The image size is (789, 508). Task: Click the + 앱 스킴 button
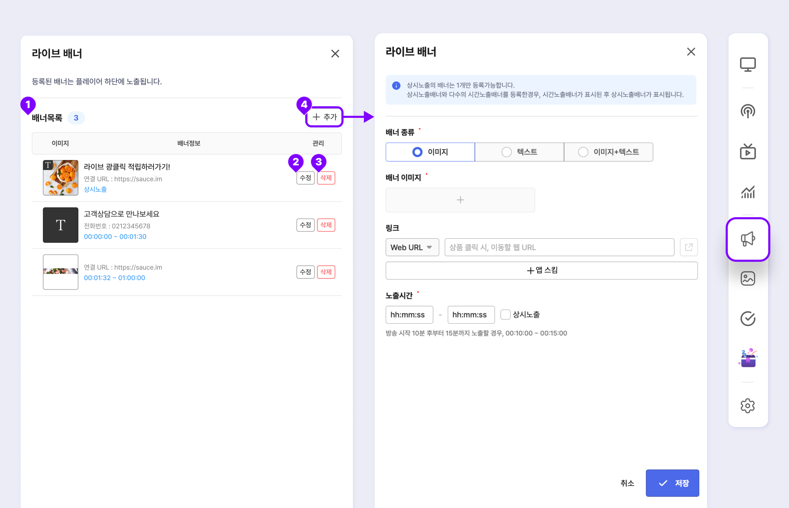(541, 271)
